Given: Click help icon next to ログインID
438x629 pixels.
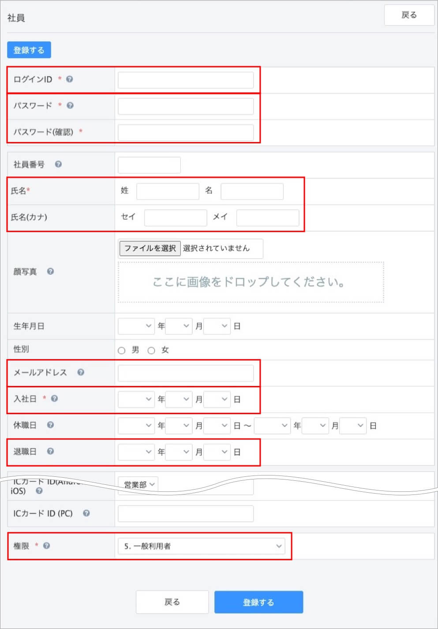Looking at the screenshot, I should pos(69,79).
